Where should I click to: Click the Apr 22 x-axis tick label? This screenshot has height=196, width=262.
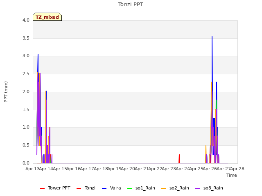156,169
